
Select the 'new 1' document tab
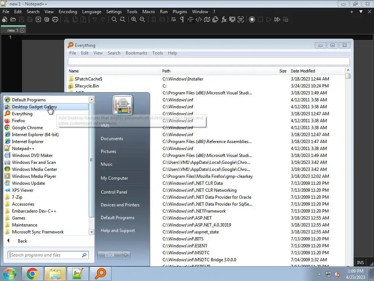pos(13,30)
